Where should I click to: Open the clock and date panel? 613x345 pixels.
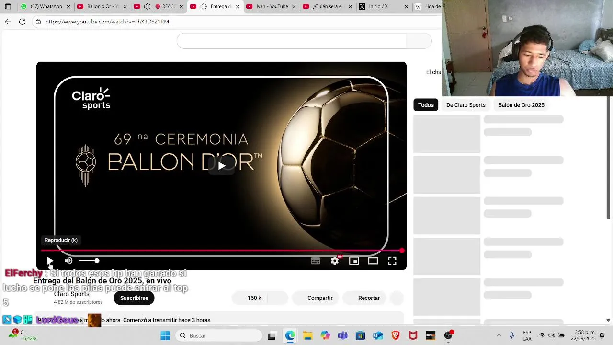click(584, 336)
